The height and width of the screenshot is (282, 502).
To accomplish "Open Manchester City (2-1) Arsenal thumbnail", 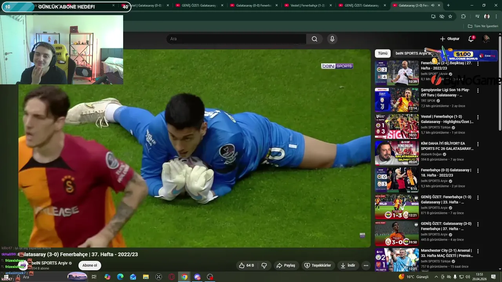I will pyautogui.click(x=397, y=260).
